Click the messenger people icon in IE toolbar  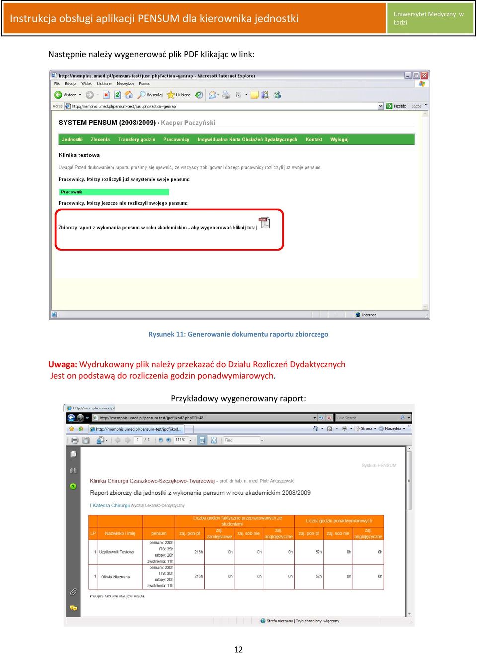[x=277, y=94]
